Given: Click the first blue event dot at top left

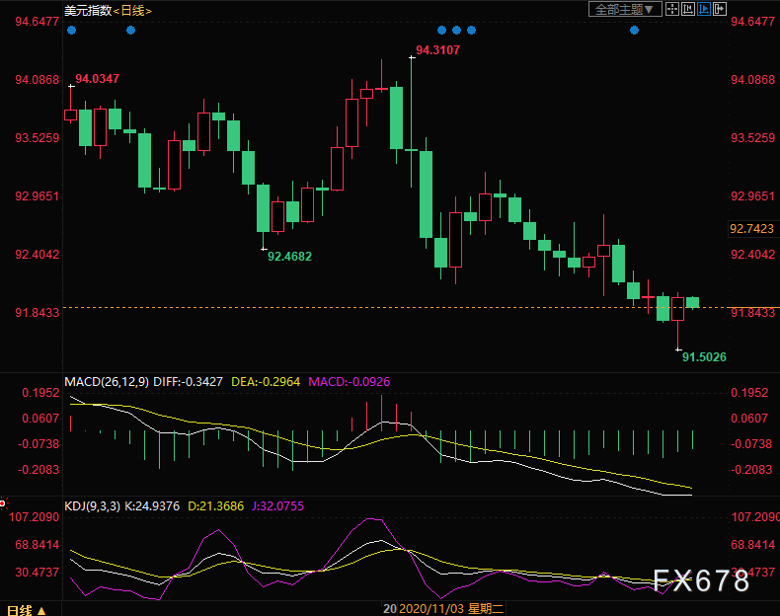Looking at the screenshot, I should pos(71,30).
